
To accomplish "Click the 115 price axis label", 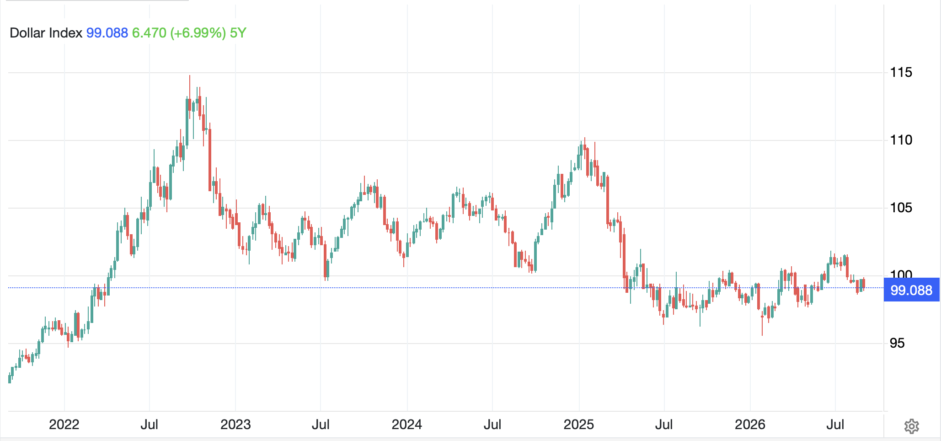I will pyautogui.click(x=901, y=72).
